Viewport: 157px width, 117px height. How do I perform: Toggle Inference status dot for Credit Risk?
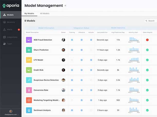(x=81, y=70)
